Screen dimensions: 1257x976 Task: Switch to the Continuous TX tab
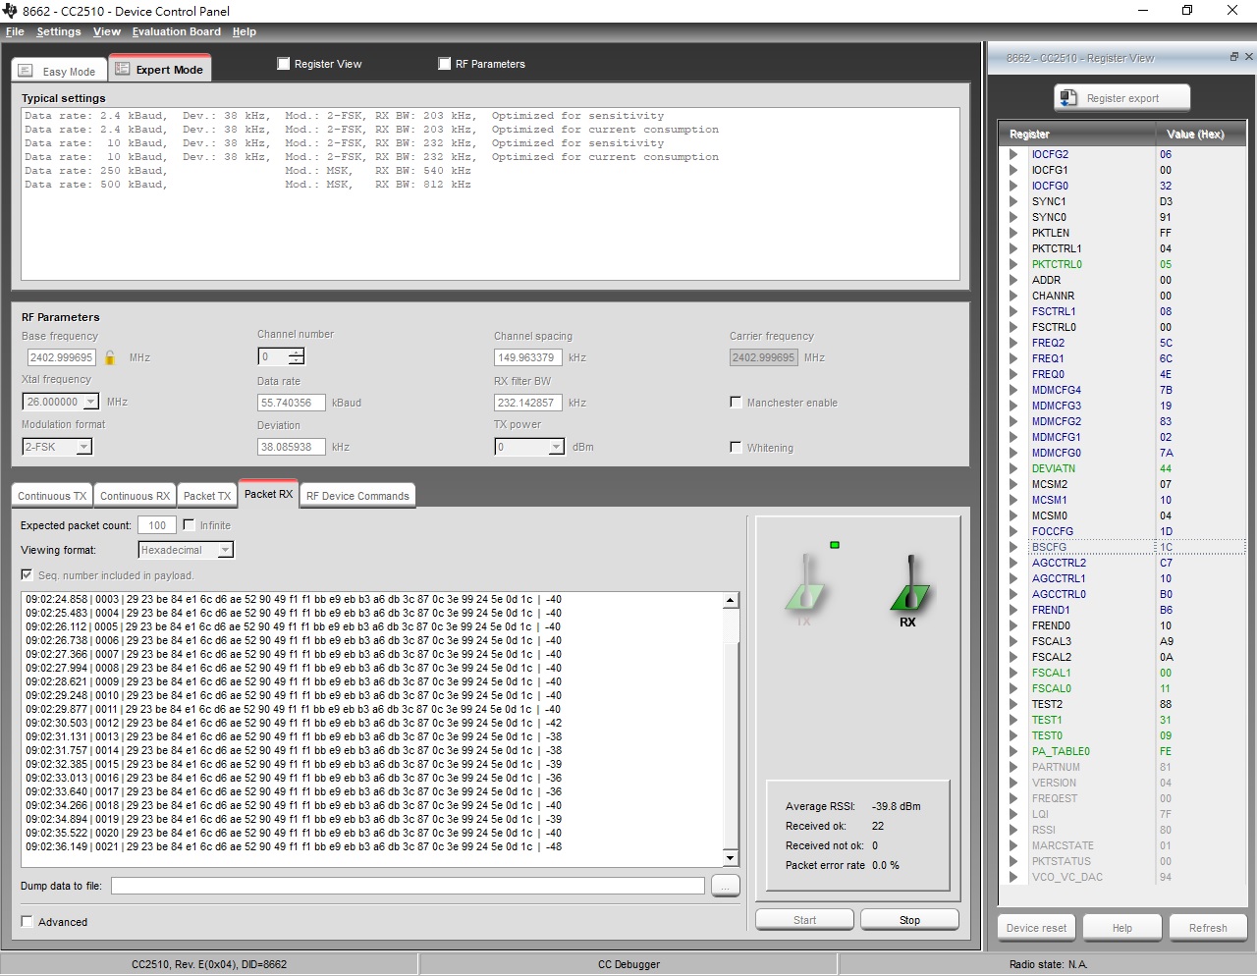click(x=52, y=496)
